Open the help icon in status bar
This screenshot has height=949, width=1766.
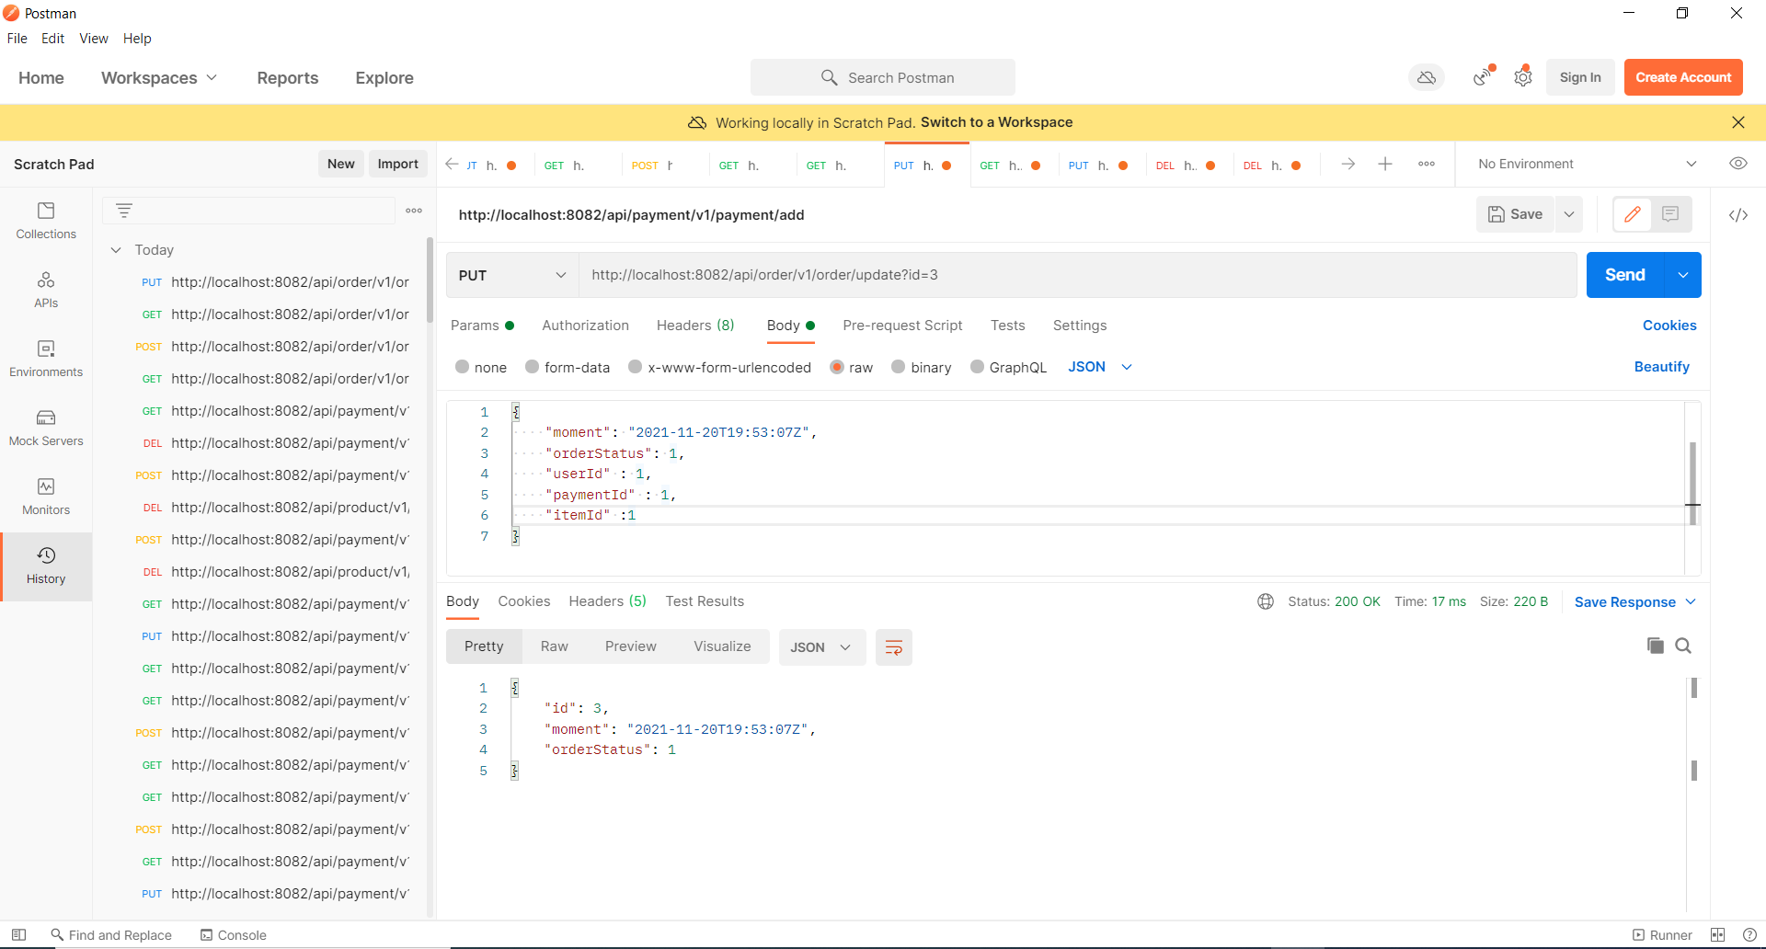[x=1749, y=934]
